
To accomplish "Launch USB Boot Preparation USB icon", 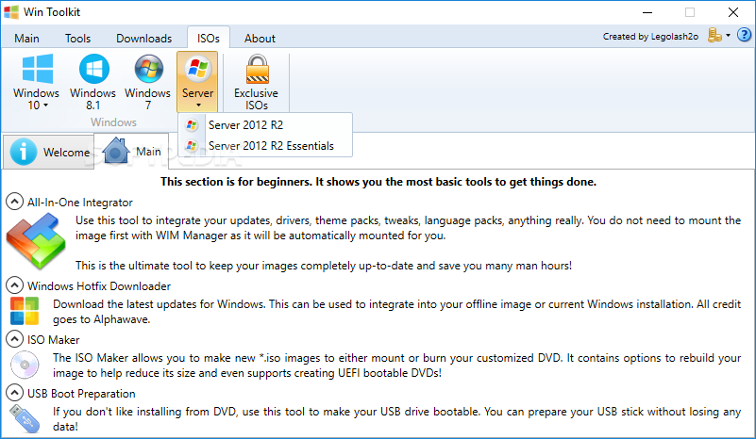I will click(25, 418).
